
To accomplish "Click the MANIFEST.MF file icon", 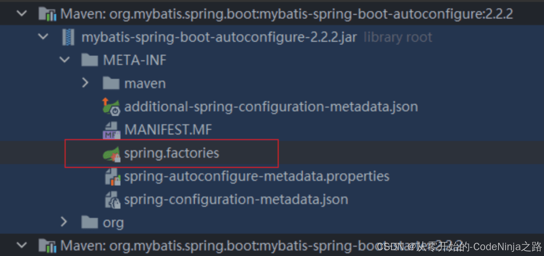I will pos(111,130).
